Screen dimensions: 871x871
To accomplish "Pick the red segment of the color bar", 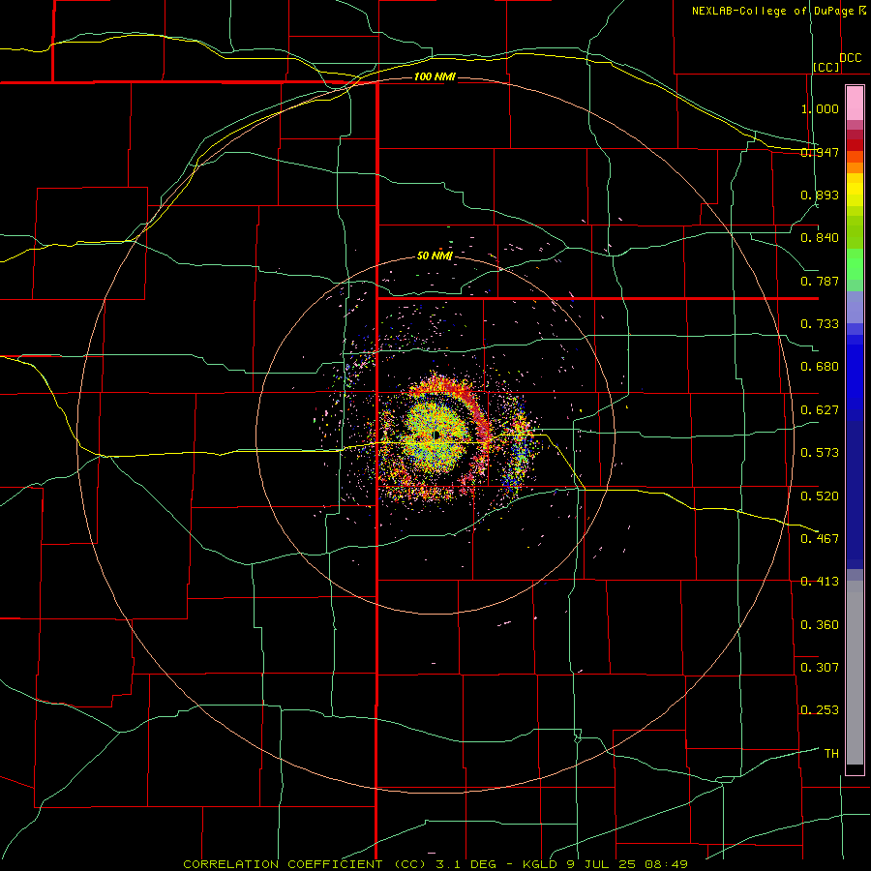I will (x=855, y=145).
